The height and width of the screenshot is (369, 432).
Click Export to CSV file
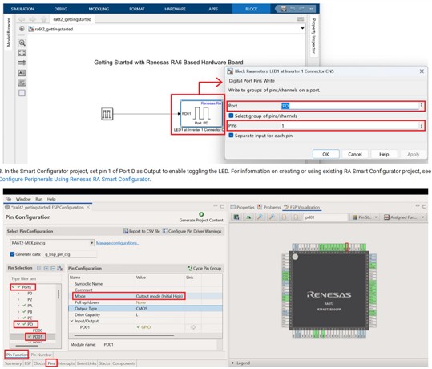142,231
